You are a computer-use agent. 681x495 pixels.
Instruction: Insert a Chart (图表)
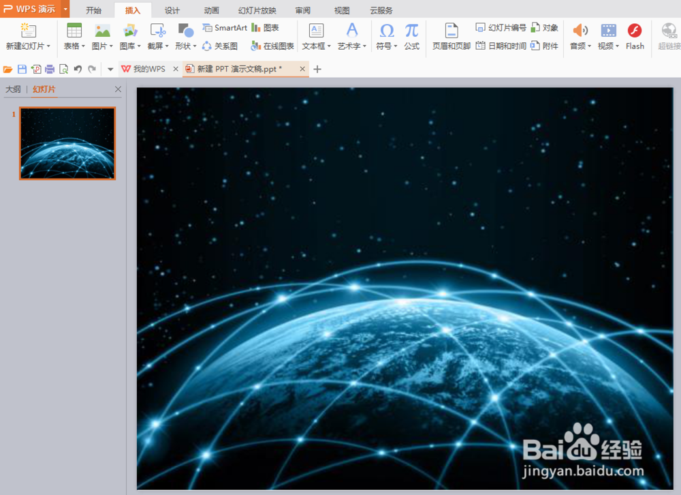(265, 28)
